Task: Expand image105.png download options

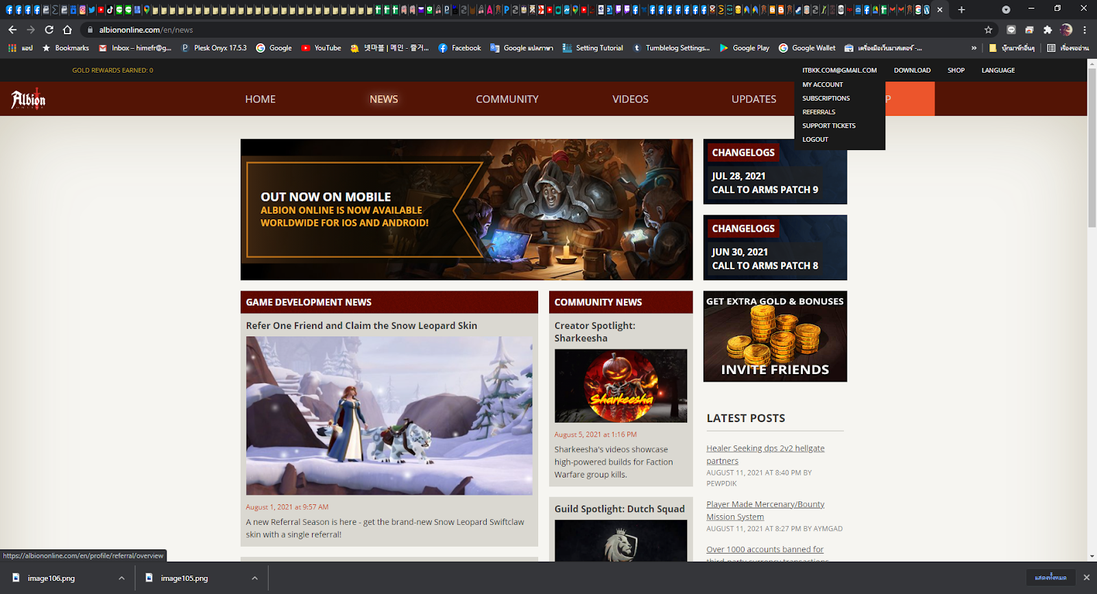Action: tap(254, 578)
